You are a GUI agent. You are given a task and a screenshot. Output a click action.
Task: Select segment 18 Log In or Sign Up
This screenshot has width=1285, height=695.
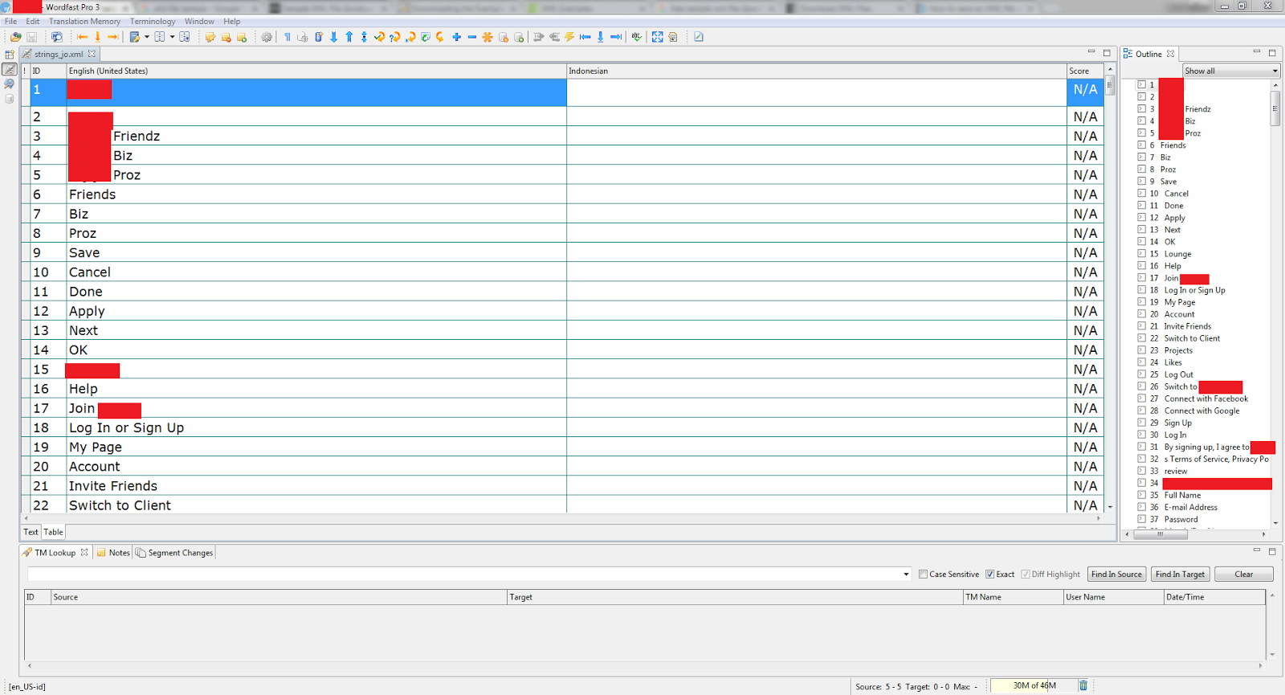coord(126,427)
